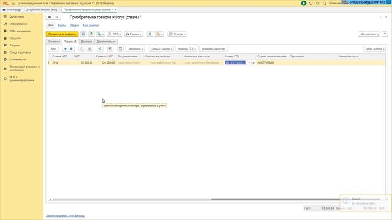Expand the Отчеты dropdown
This screenshot has height=220, width=392.
(177, 34)
